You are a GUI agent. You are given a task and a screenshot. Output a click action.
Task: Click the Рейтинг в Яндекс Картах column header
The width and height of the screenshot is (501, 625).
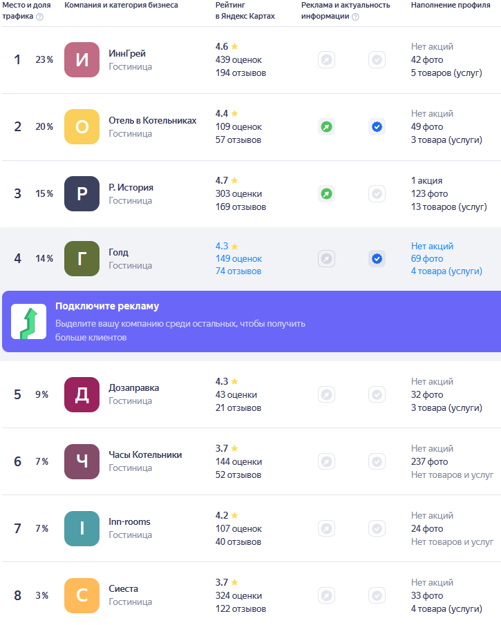pyautogui.click(x=245, y=10)
